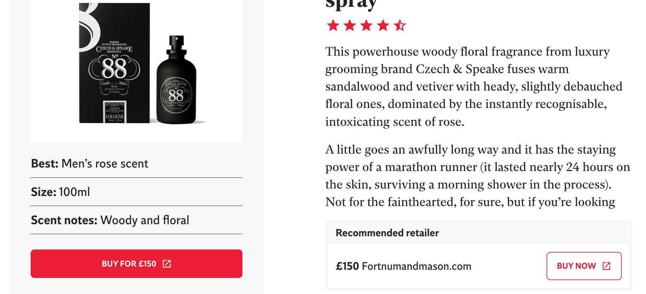The width and height of the screenshot is (646, 294).
Task: Click external-link icon on Buy for £150 button
Action: click(167, 264)
